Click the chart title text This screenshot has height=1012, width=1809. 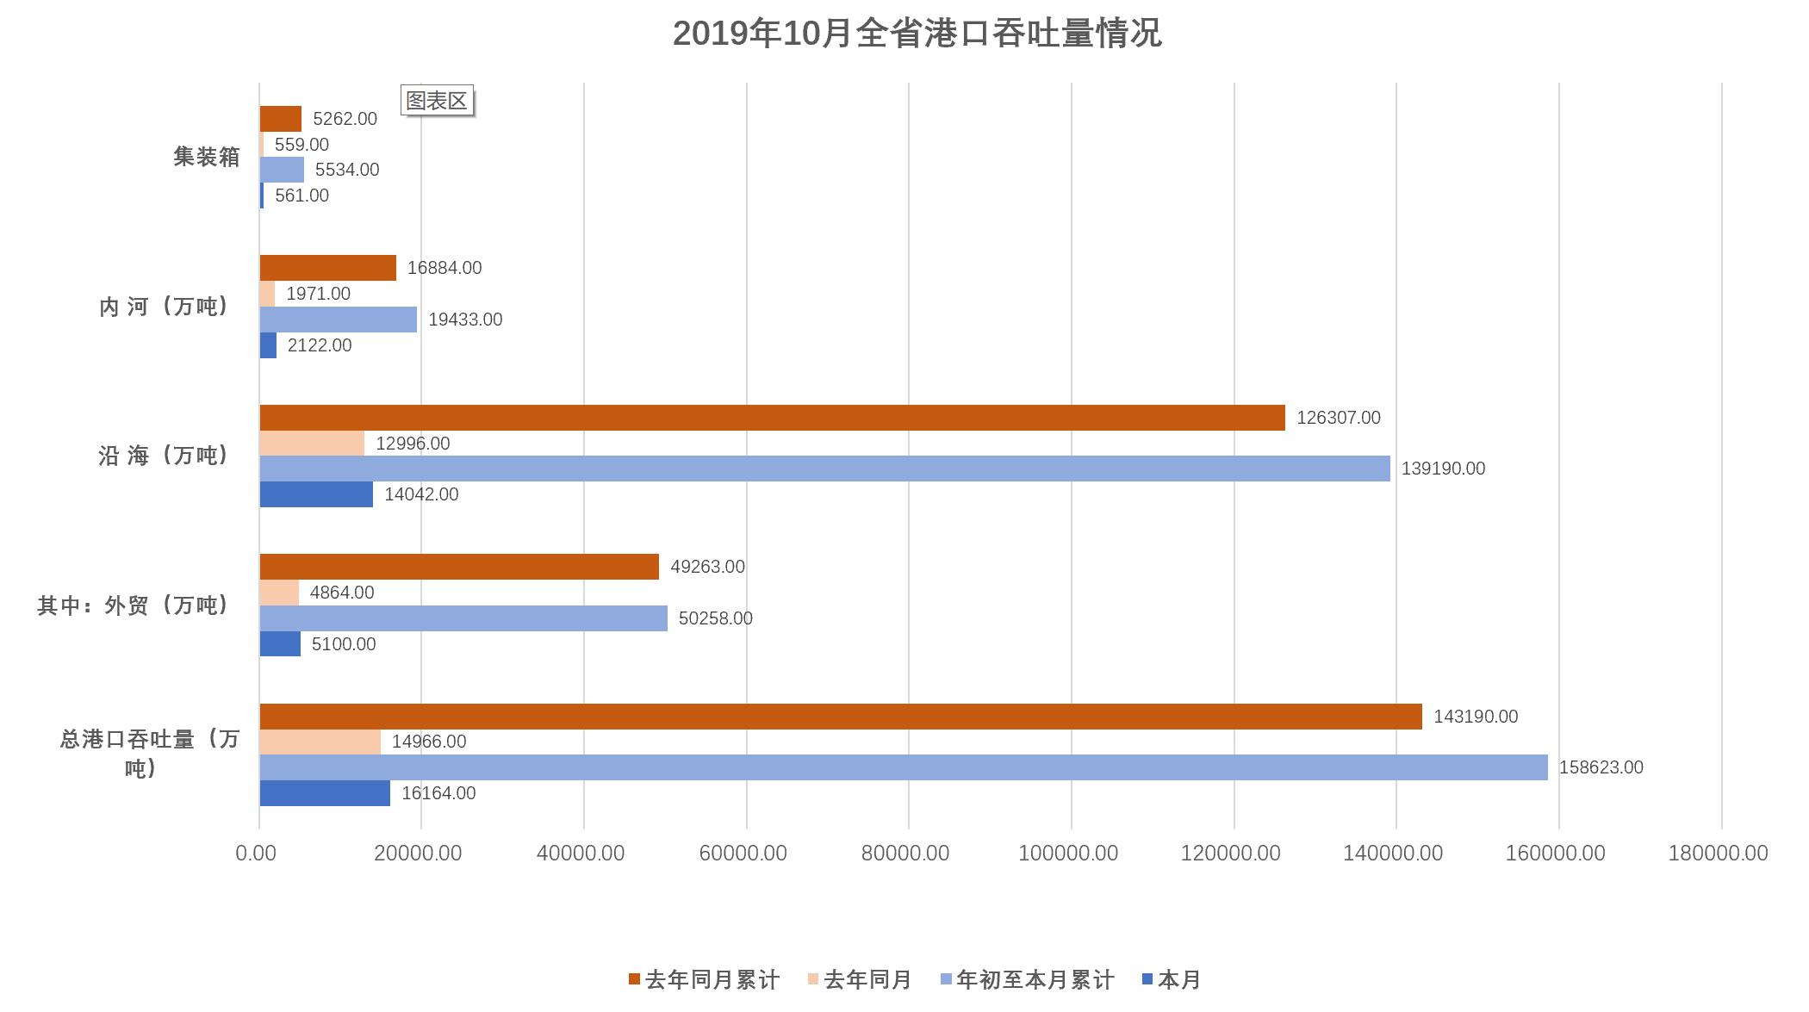(x=917, y=34)
